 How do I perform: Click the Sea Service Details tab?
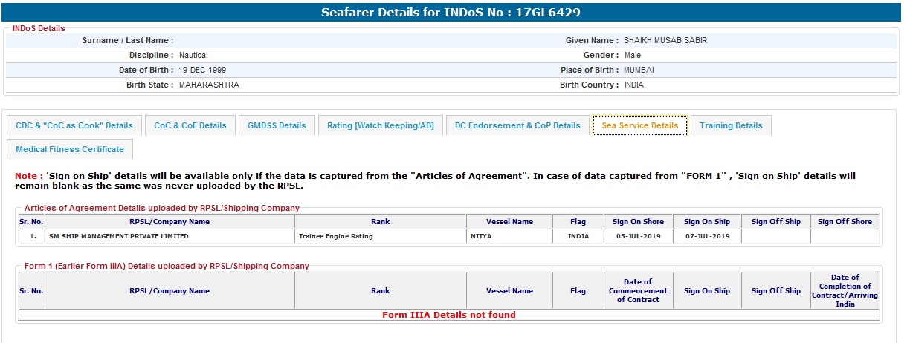coord(640,125)
